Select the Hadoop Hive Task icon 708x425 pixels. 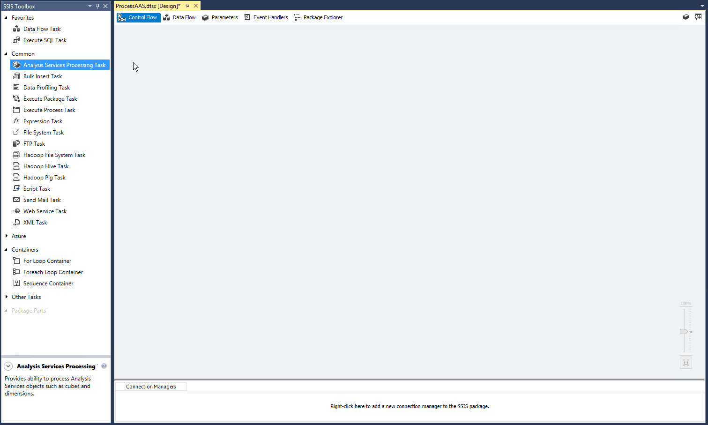coord(16,166)
